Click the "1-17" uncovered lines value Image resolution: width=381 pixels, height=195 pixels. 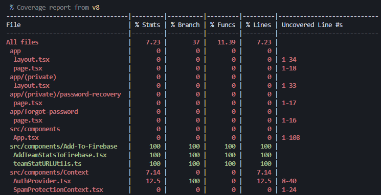pos(289,103)
